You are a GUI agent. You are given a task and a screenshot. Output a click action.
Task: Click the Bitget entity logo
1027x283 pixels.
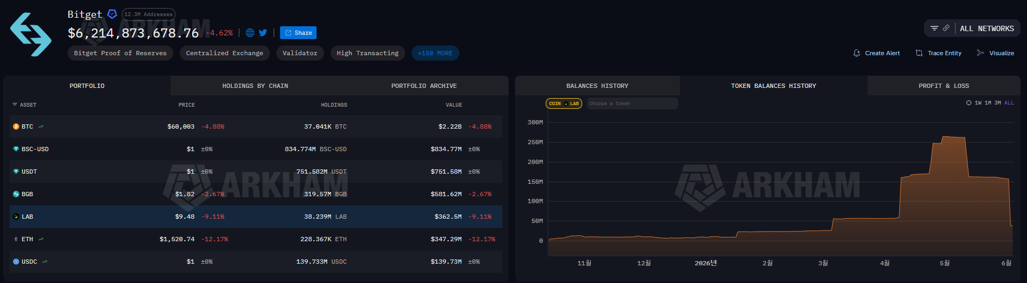tap(31, 34)
